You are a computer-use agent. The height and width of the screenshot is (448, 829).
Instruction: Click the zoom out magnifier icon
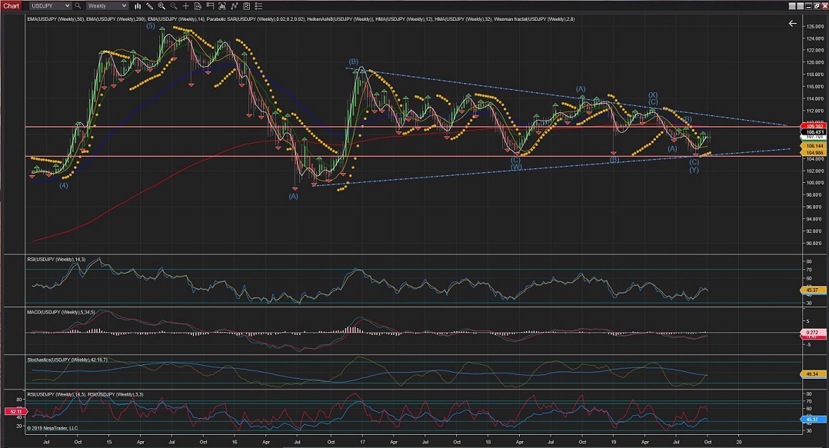coord(174,6)
